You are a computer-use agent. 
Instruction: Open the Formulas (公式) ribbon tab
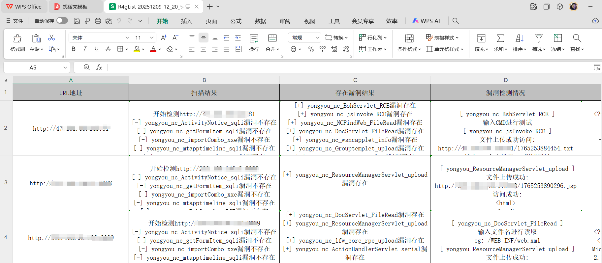[x=236, y=21]
